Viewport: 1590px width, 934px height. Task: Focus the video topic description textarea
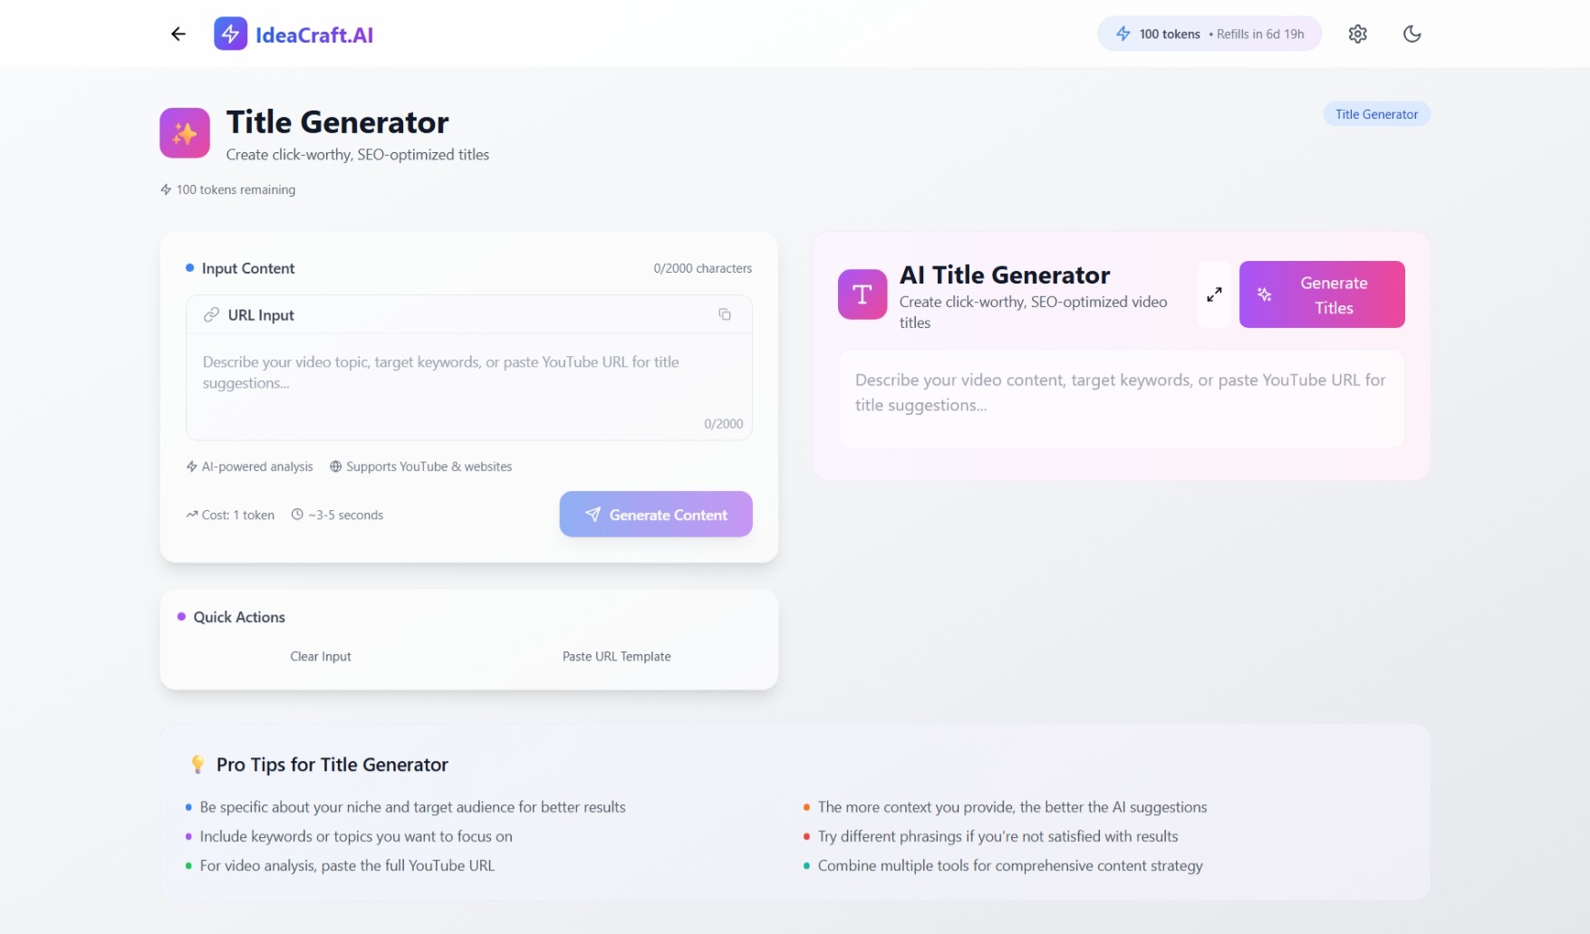tap(468, 385)
